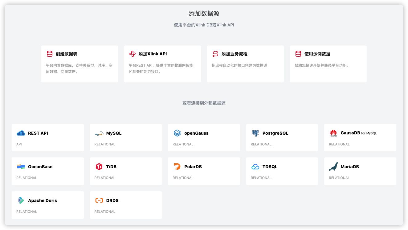Click the PolarDB orange logo icon

coord(177,167)
